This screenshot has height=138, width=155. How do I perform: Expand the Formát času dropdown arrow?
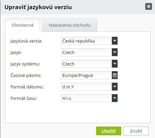pos(115,98)
